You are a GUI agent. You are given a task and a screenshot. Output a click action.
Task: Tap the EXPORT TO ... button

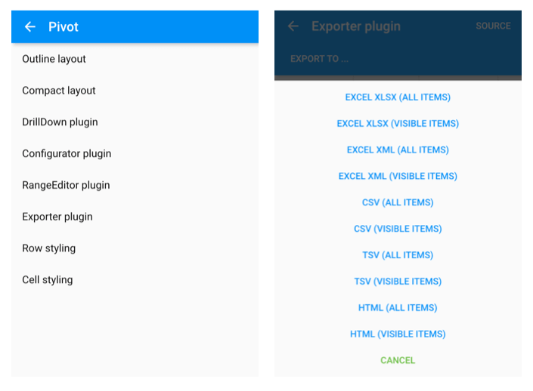click(320, 59)
